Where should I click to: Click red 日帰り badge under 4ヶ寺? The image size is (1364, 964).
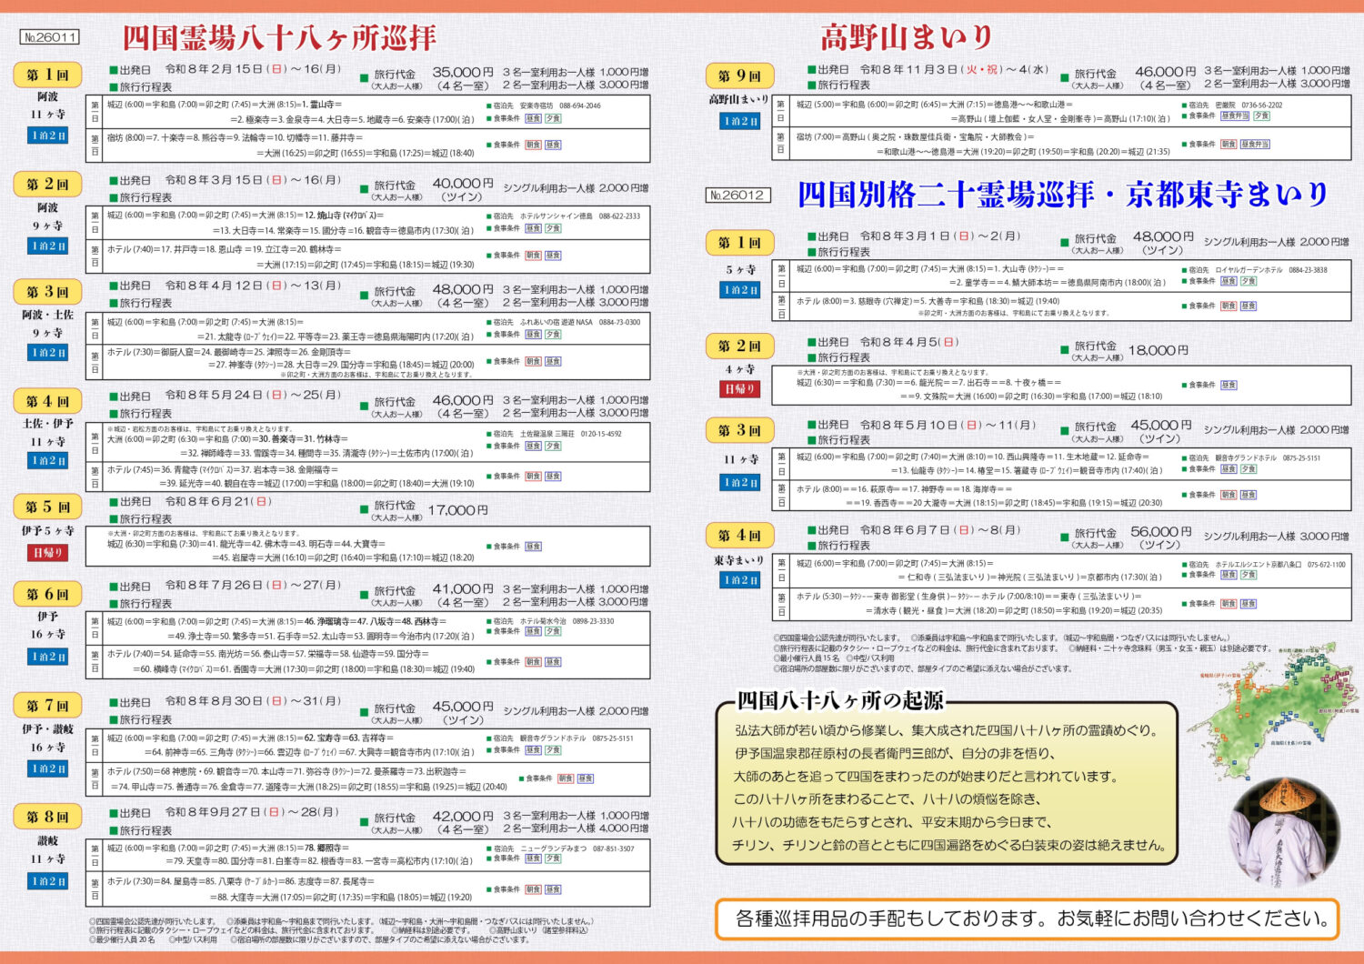coord(740,389)
